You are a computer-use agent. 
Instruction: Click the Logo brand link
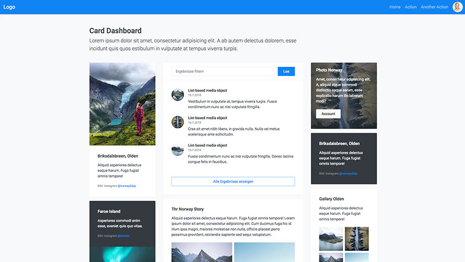coord(9,7)
